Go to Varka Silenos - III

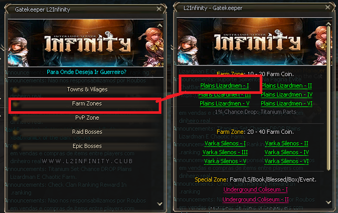(x=225, y=152)
